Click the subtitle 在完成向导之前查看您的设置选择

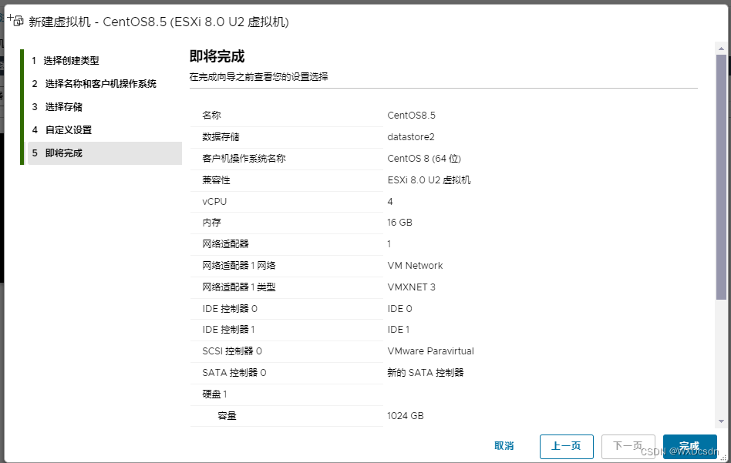pos(259,77)
